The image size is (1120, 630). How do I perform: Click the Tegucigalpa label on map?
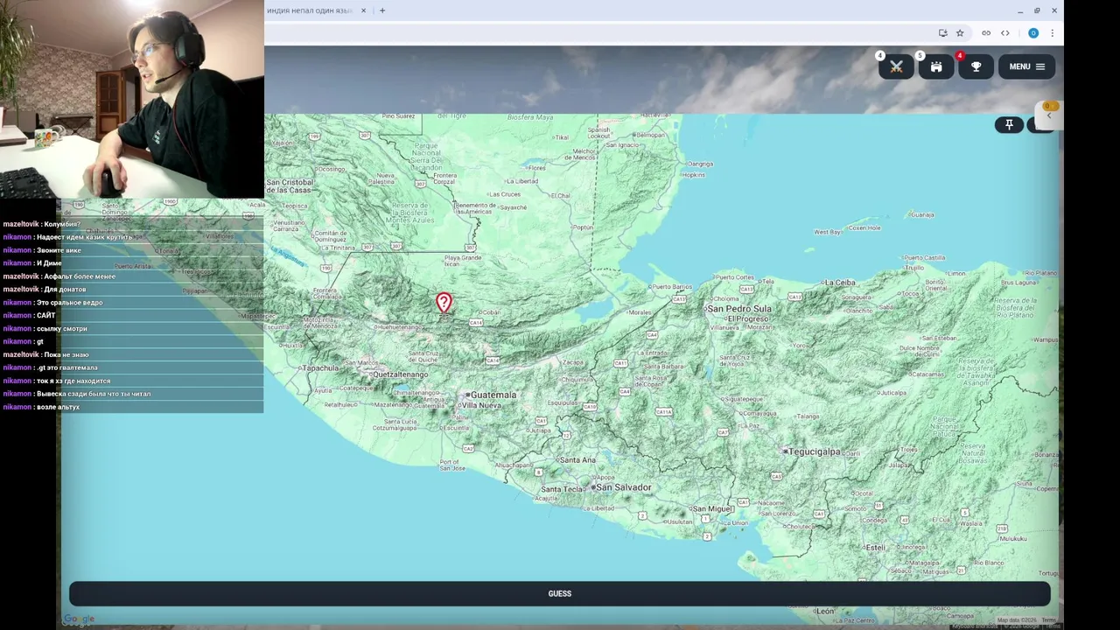[814, 451]
